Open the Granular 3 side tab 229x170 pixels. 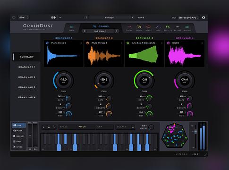click(x=26, y=87)
